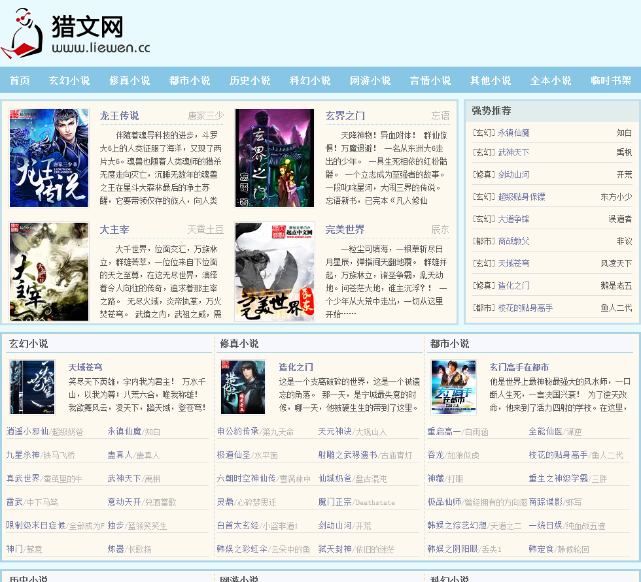Open 商战教父 recommendation

514,241
